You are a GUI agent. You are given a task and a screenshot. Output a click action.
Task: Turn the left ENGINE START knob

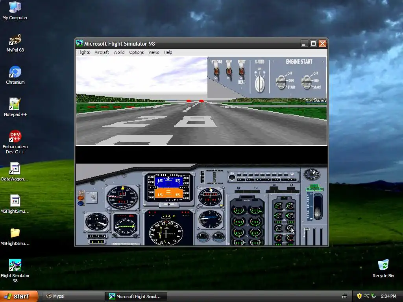pyautogui.click(x=281, y=82)
